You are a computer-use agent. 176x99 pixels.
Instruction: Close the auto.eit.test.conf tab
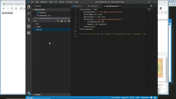[120, 6]
